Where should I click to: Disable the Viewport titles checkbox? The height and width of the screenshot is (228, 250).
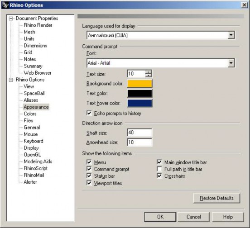coord(89,183)
